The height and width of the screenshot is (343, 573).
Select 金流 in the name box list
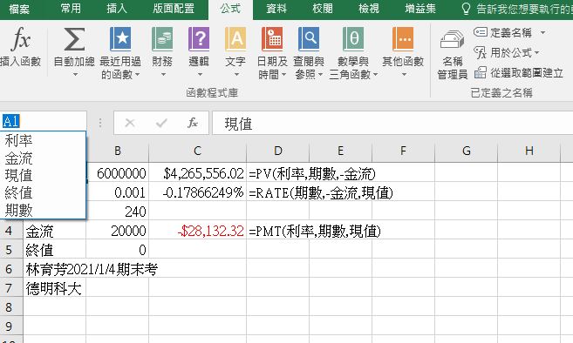[x=43, y=158]
